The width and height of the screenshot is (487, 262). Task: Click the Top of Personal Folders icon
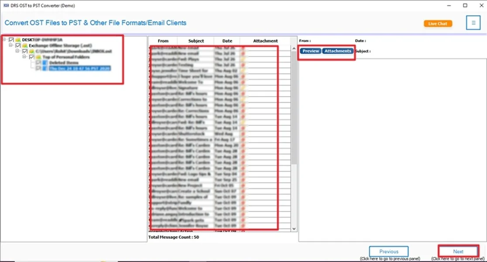point(38,57)
